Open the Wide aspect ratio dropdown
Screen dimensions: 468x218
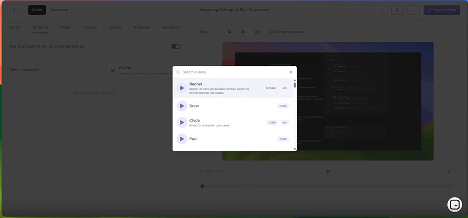[x=208, y=32]
